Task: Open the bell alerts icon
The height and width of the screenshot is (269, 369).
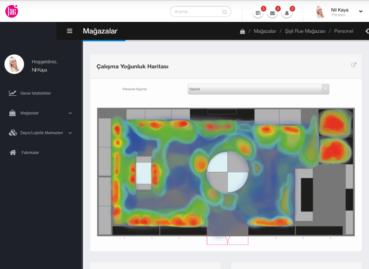Action: [287, 13]
